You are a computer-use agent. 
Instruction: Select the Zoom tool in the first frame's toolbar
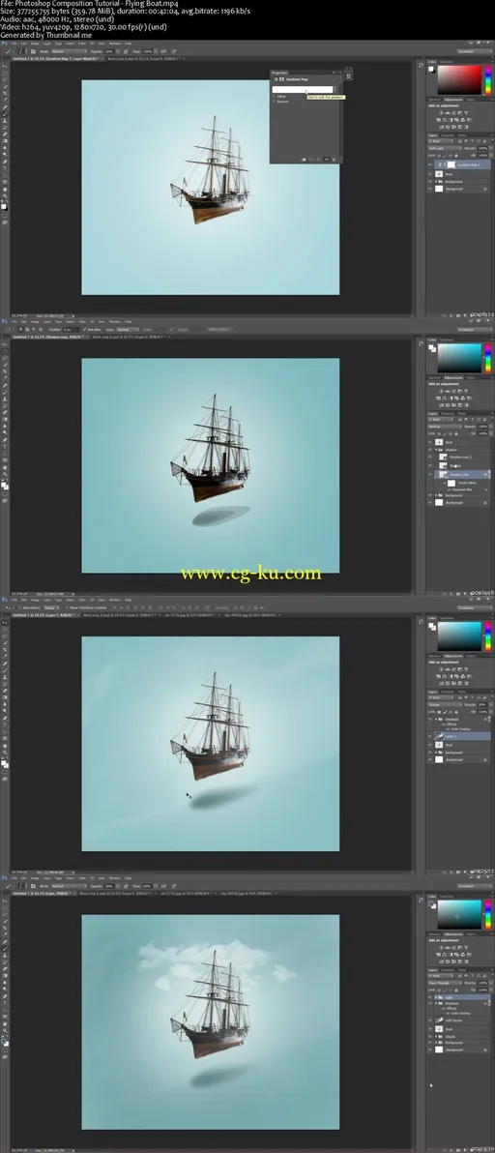point(5,195)
